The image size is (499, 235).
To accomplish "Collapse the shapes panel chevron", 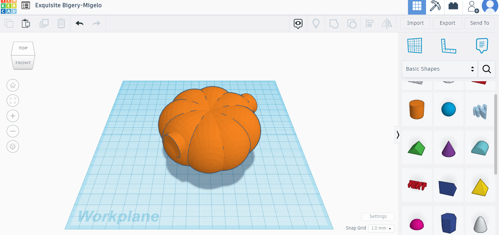I will (x=398, y=135).
